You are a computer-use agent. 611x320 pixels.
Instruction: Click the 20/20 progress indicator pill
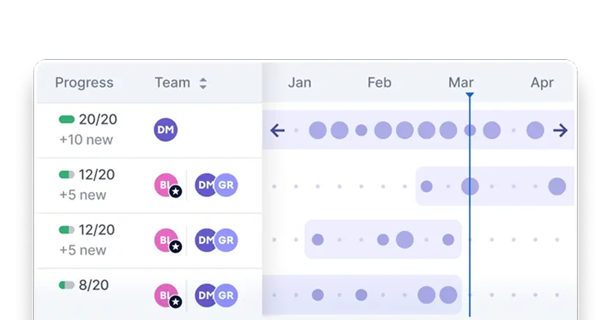(67, 120)
